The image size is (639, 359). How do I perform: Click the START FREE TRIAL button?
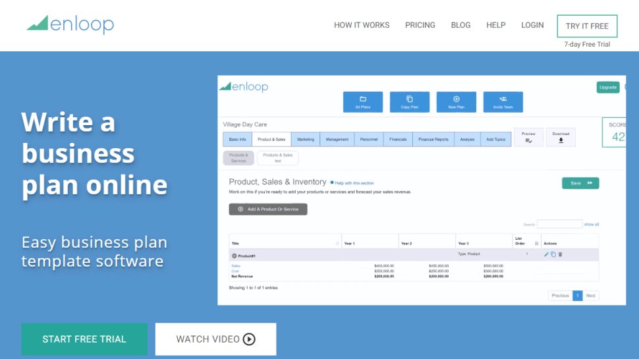point(84,339)
